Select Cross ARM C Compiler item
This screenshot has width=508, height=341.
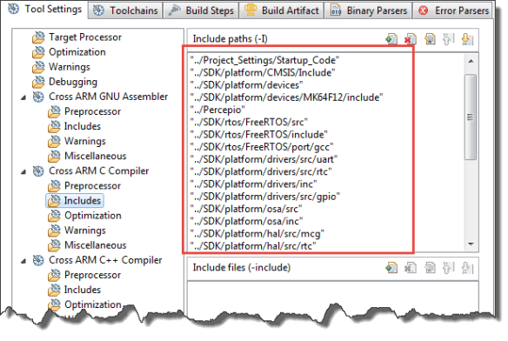pyautogui.click(x=90, y=170)
